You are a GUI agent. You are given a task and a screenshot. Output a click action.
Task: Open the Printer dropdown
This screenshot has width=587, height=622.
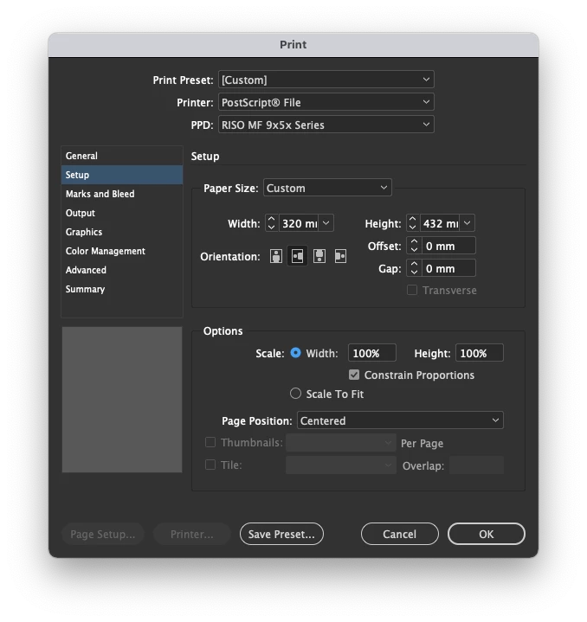tap(326, 102)
